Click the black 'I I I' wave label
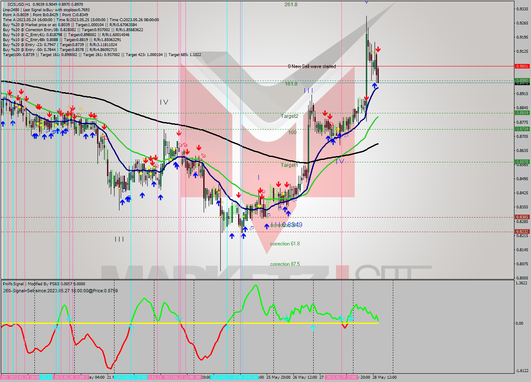This screenshot has height=382, width=531. coord(119,239)
